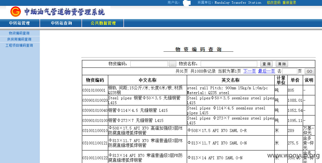Click Mandalay Transfer Station unit text
Screen dimensions: 322x163
coord(238,3)
